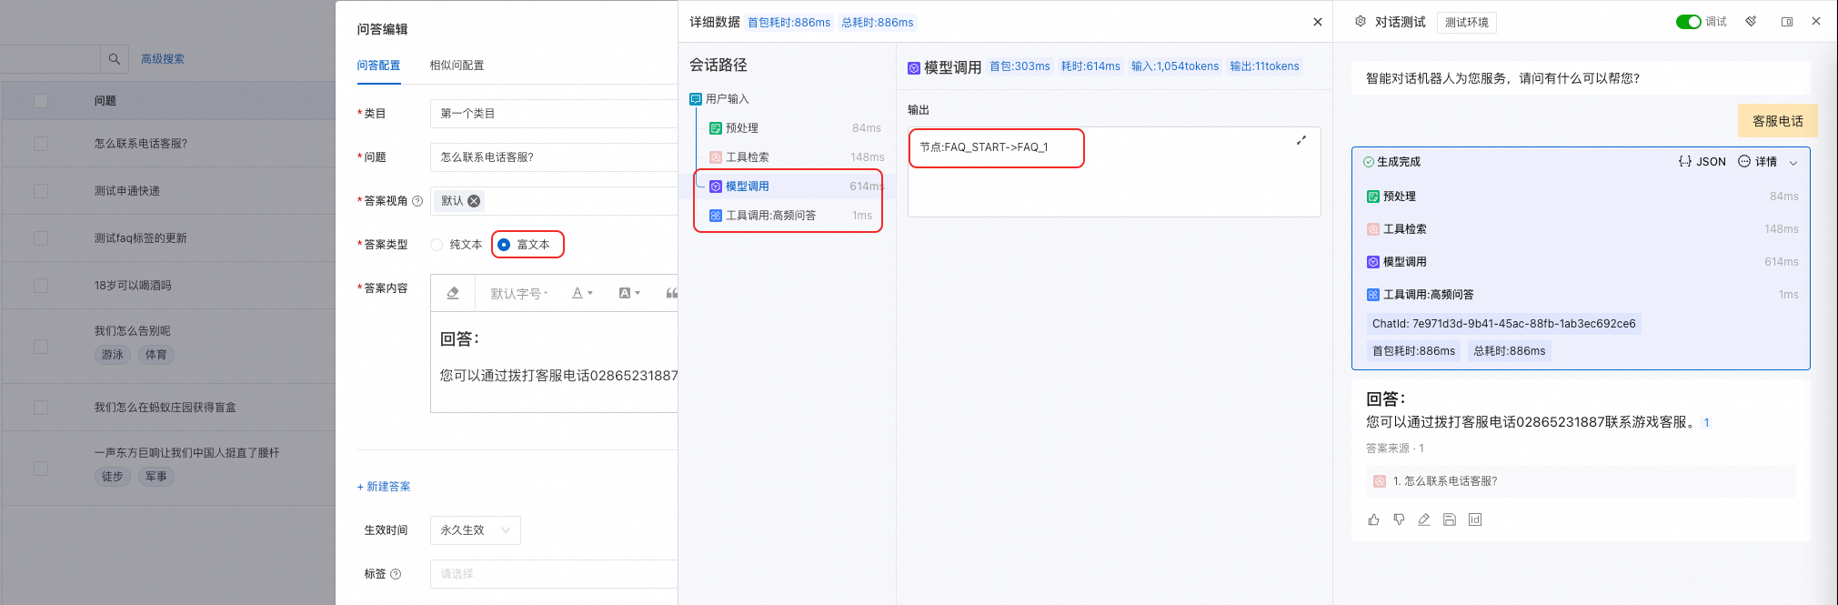This screenshot has width=1838, height=605.
Task: Open the JSON view of the generation result
Action: (x=1702, y=162)
